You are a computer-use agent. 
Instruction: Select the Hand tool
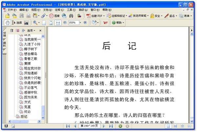tap(8, 23)
